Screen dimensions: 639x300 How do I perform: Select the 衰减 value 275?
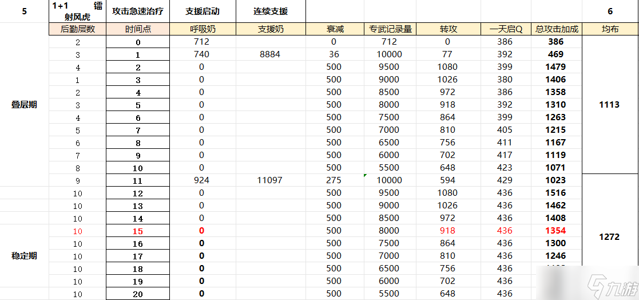click(334, 180)
